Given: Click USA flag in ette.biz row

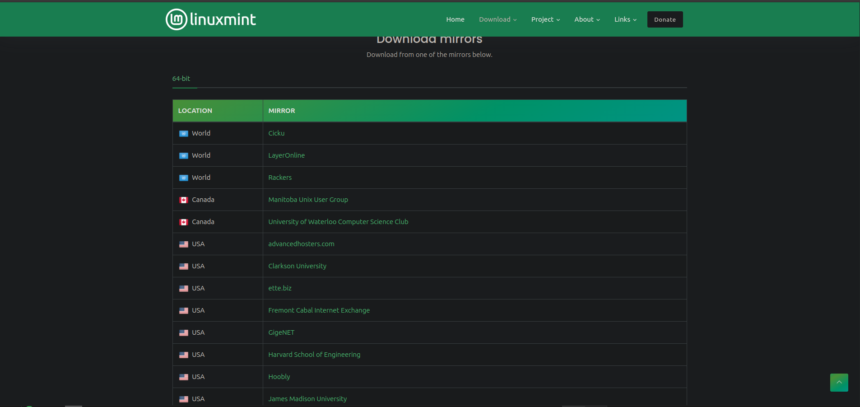Looking at the screenshot, I should [184, 289].
